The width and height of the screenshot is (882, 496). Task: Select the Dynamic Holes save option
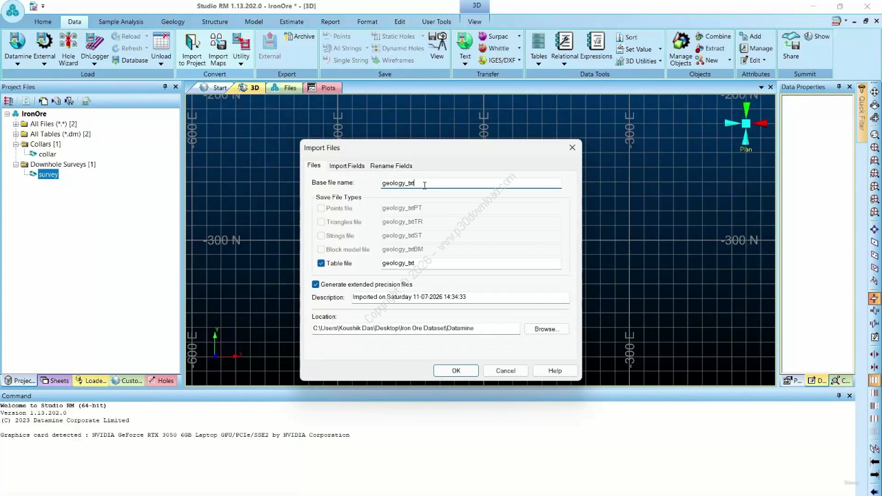click(x=398, y=48)
